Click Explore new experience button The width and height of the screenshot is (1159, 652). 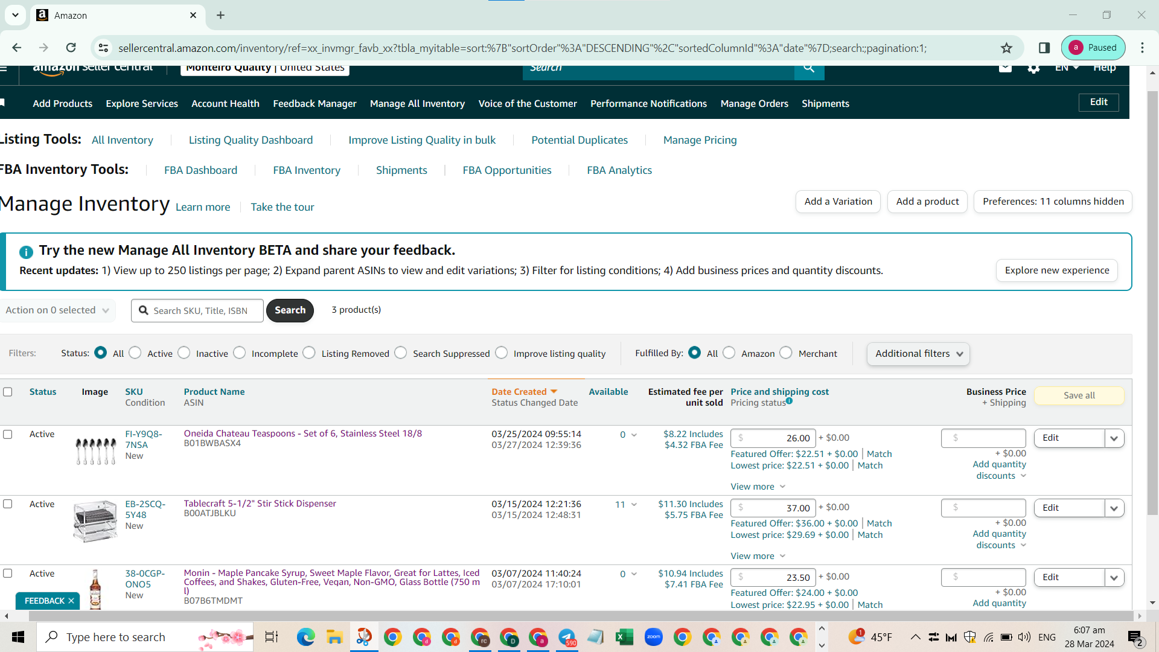click(1056, 270)
